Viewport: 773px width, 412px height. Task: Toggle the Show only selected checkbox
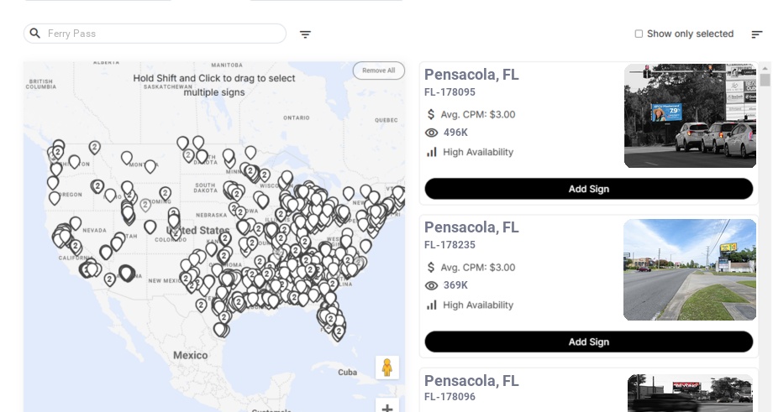pos(639,34)
